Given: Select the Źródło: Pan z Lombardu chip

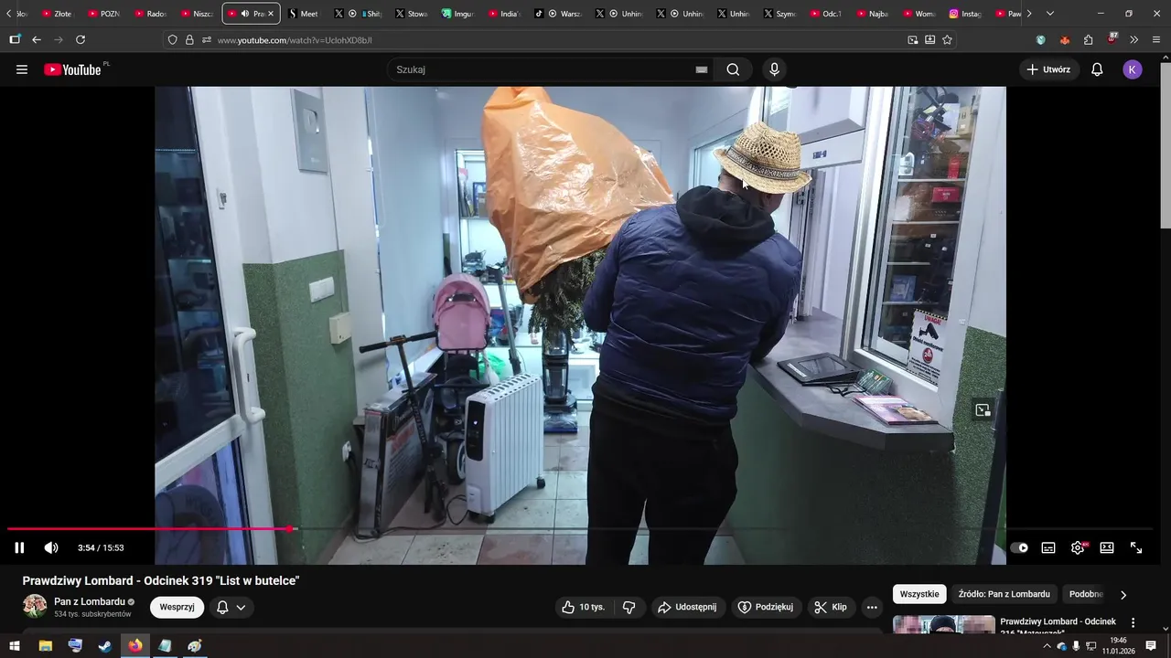Looking at the screenshot, I should (x=1004, y=594).
